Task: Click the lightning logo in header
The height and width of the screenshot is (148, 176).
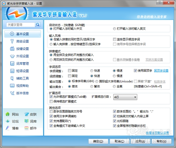Action: click(17, 14)
